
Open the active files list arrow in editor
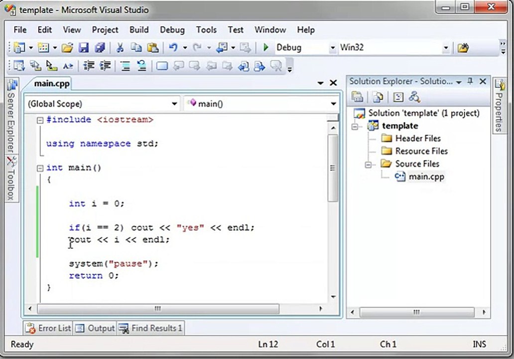click(x=321, y=83)
